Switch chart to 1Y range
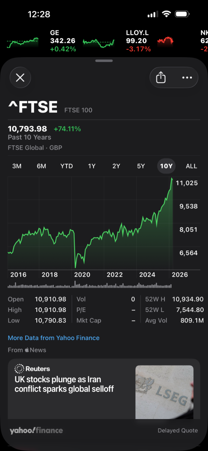The image size is (208, 451). coord(92,166)
